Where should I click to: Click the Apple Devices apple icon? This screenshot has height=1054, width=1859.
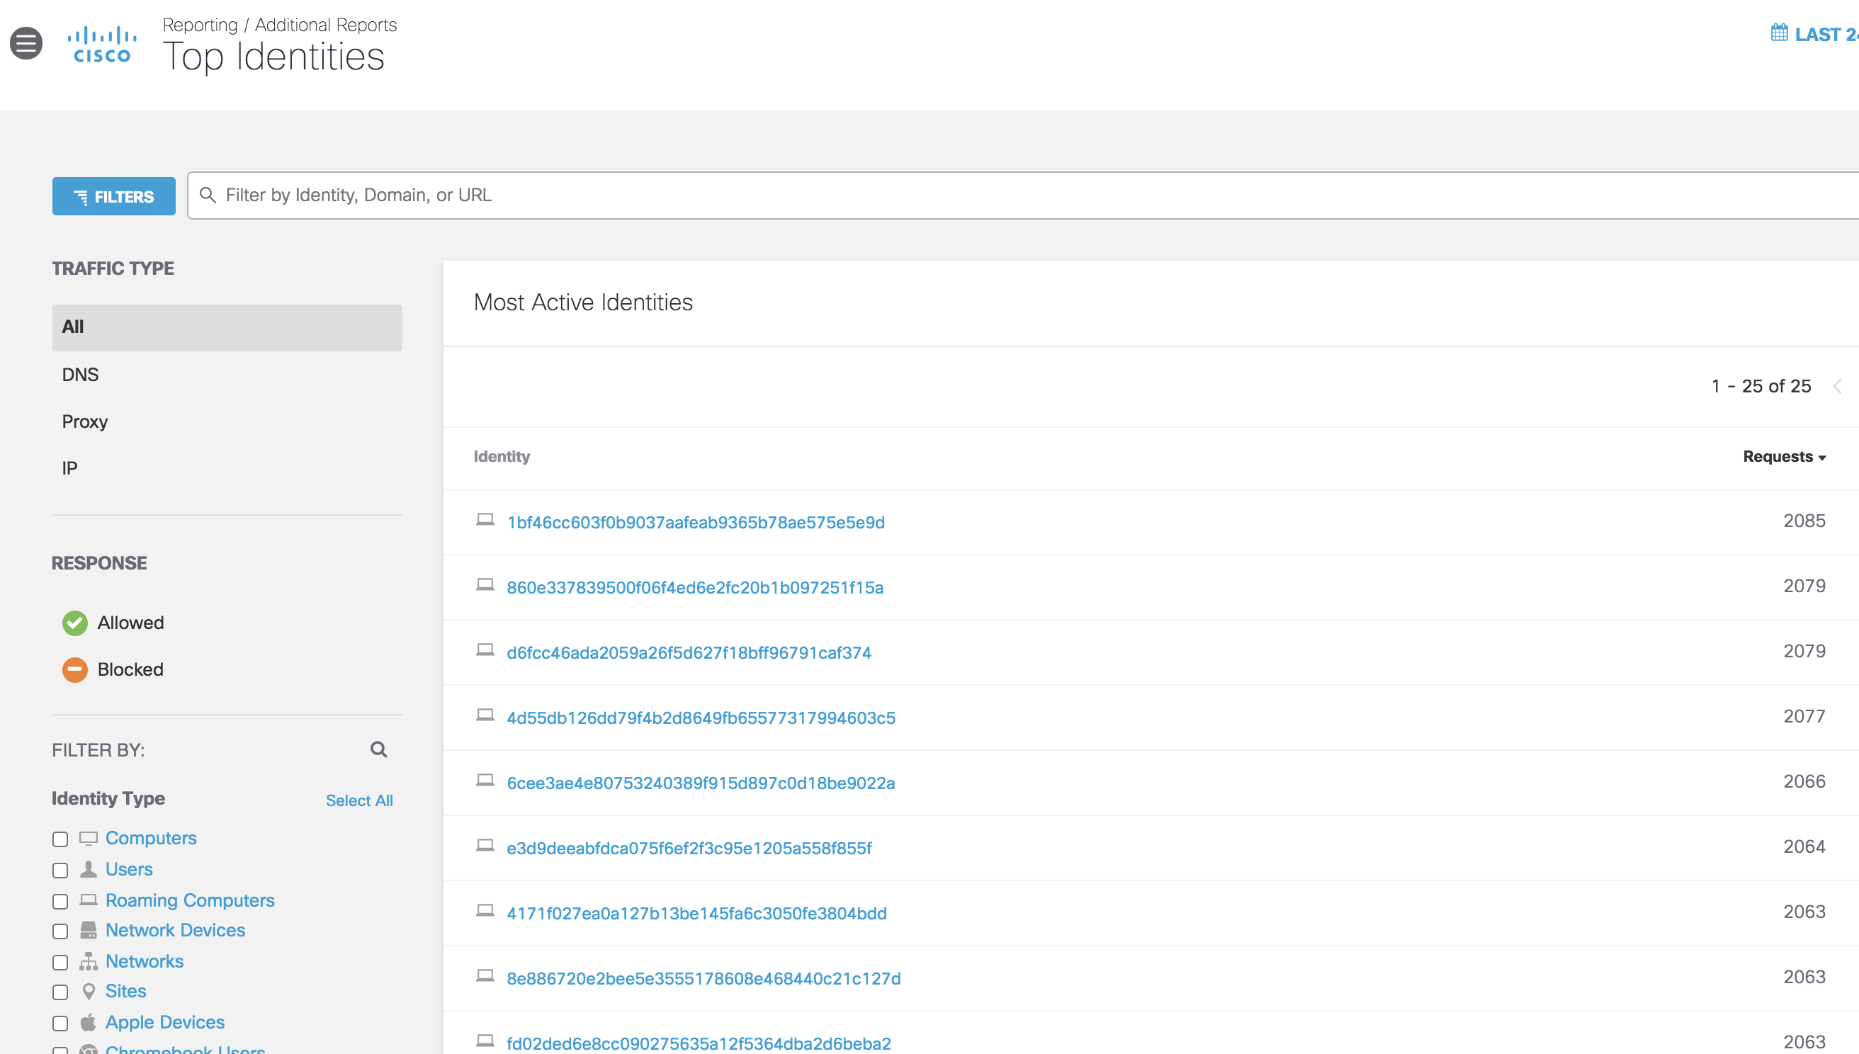tap(89, 1022)
